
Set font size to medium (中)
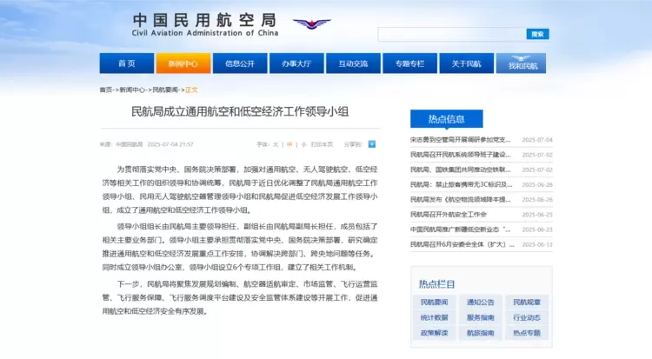289,144
